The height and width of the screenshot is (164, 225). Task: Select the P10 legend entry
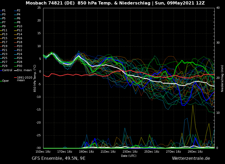(20, 26)
